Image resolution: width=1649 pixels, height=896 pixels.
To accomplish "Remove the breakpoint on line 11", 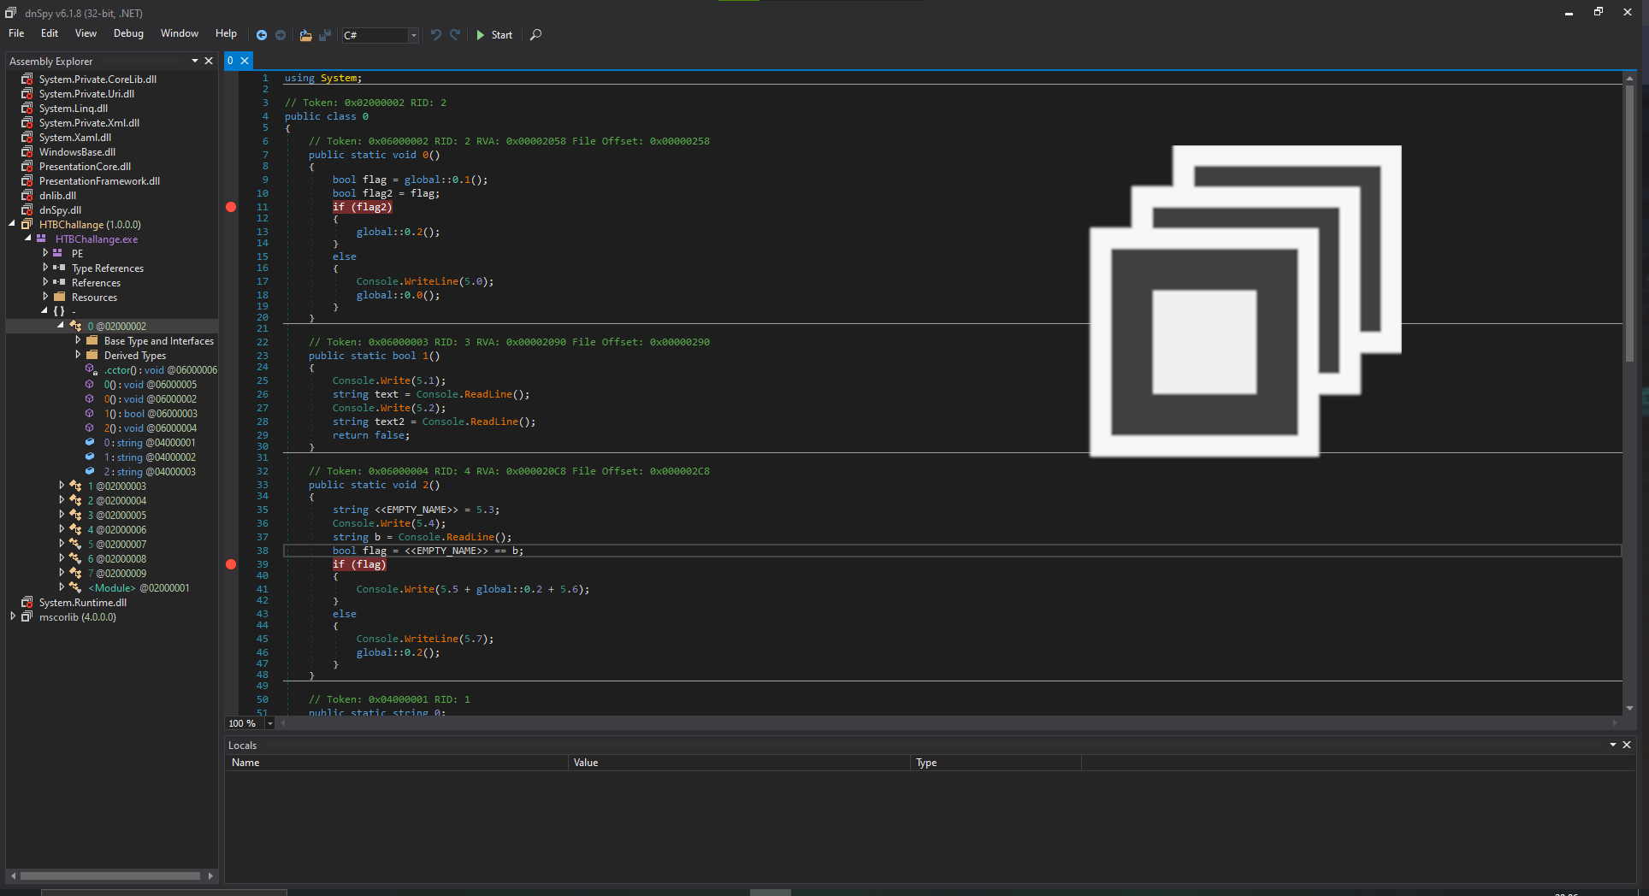I will [231, 207].
